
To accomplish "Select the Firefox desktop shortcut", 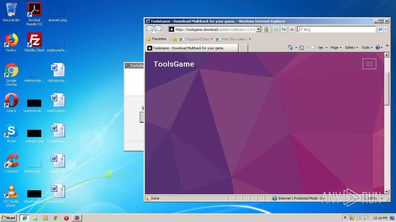I will 11,43.
